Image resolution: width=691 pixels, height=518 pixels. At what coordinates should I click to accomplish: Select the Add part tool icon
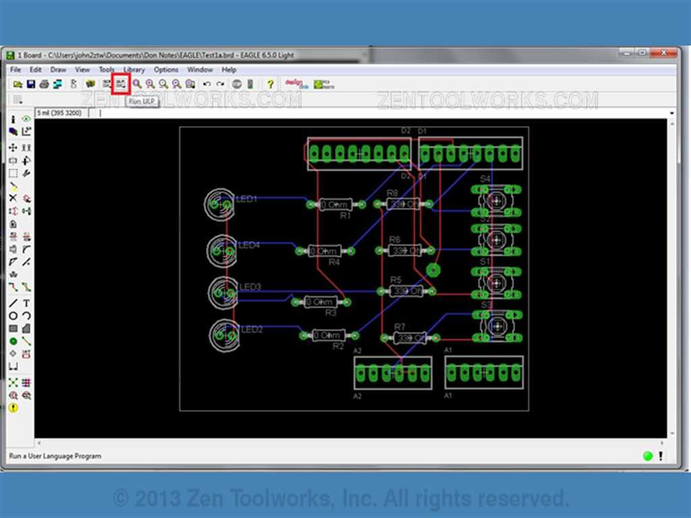(26, 198)
